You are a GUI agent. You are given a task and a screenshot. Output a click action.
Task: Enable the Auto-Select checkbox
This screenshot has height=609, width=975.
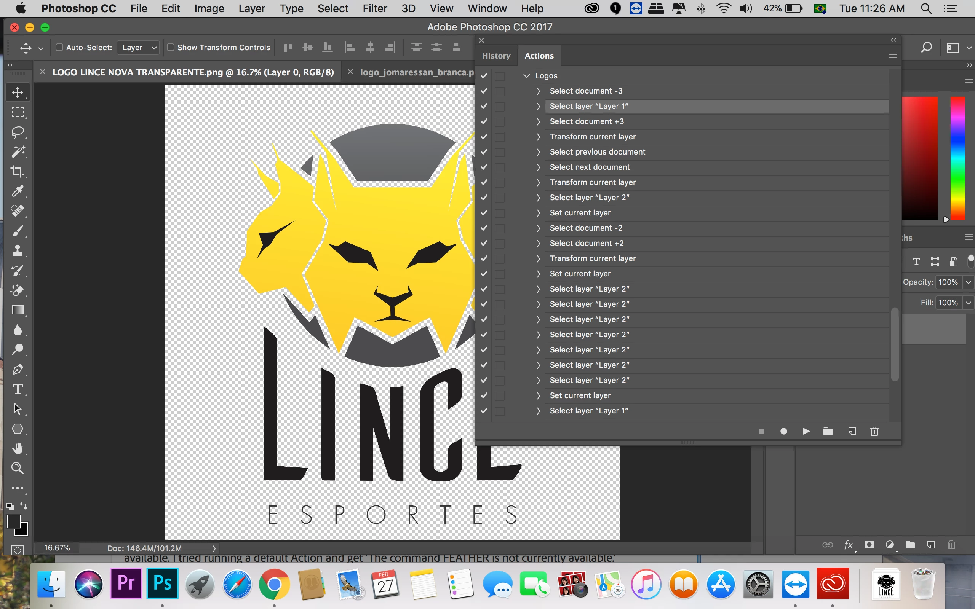coord(60,48)
